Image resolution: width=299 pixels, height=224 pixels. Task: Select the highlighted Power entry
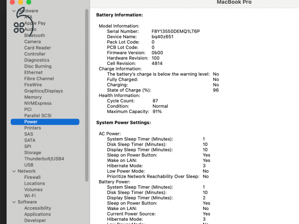(x=45, y=122)
